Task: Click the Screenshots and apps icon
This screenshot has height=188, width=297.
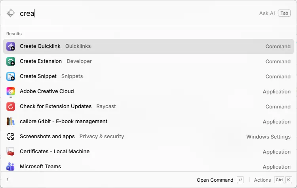Action: (11, 137)
